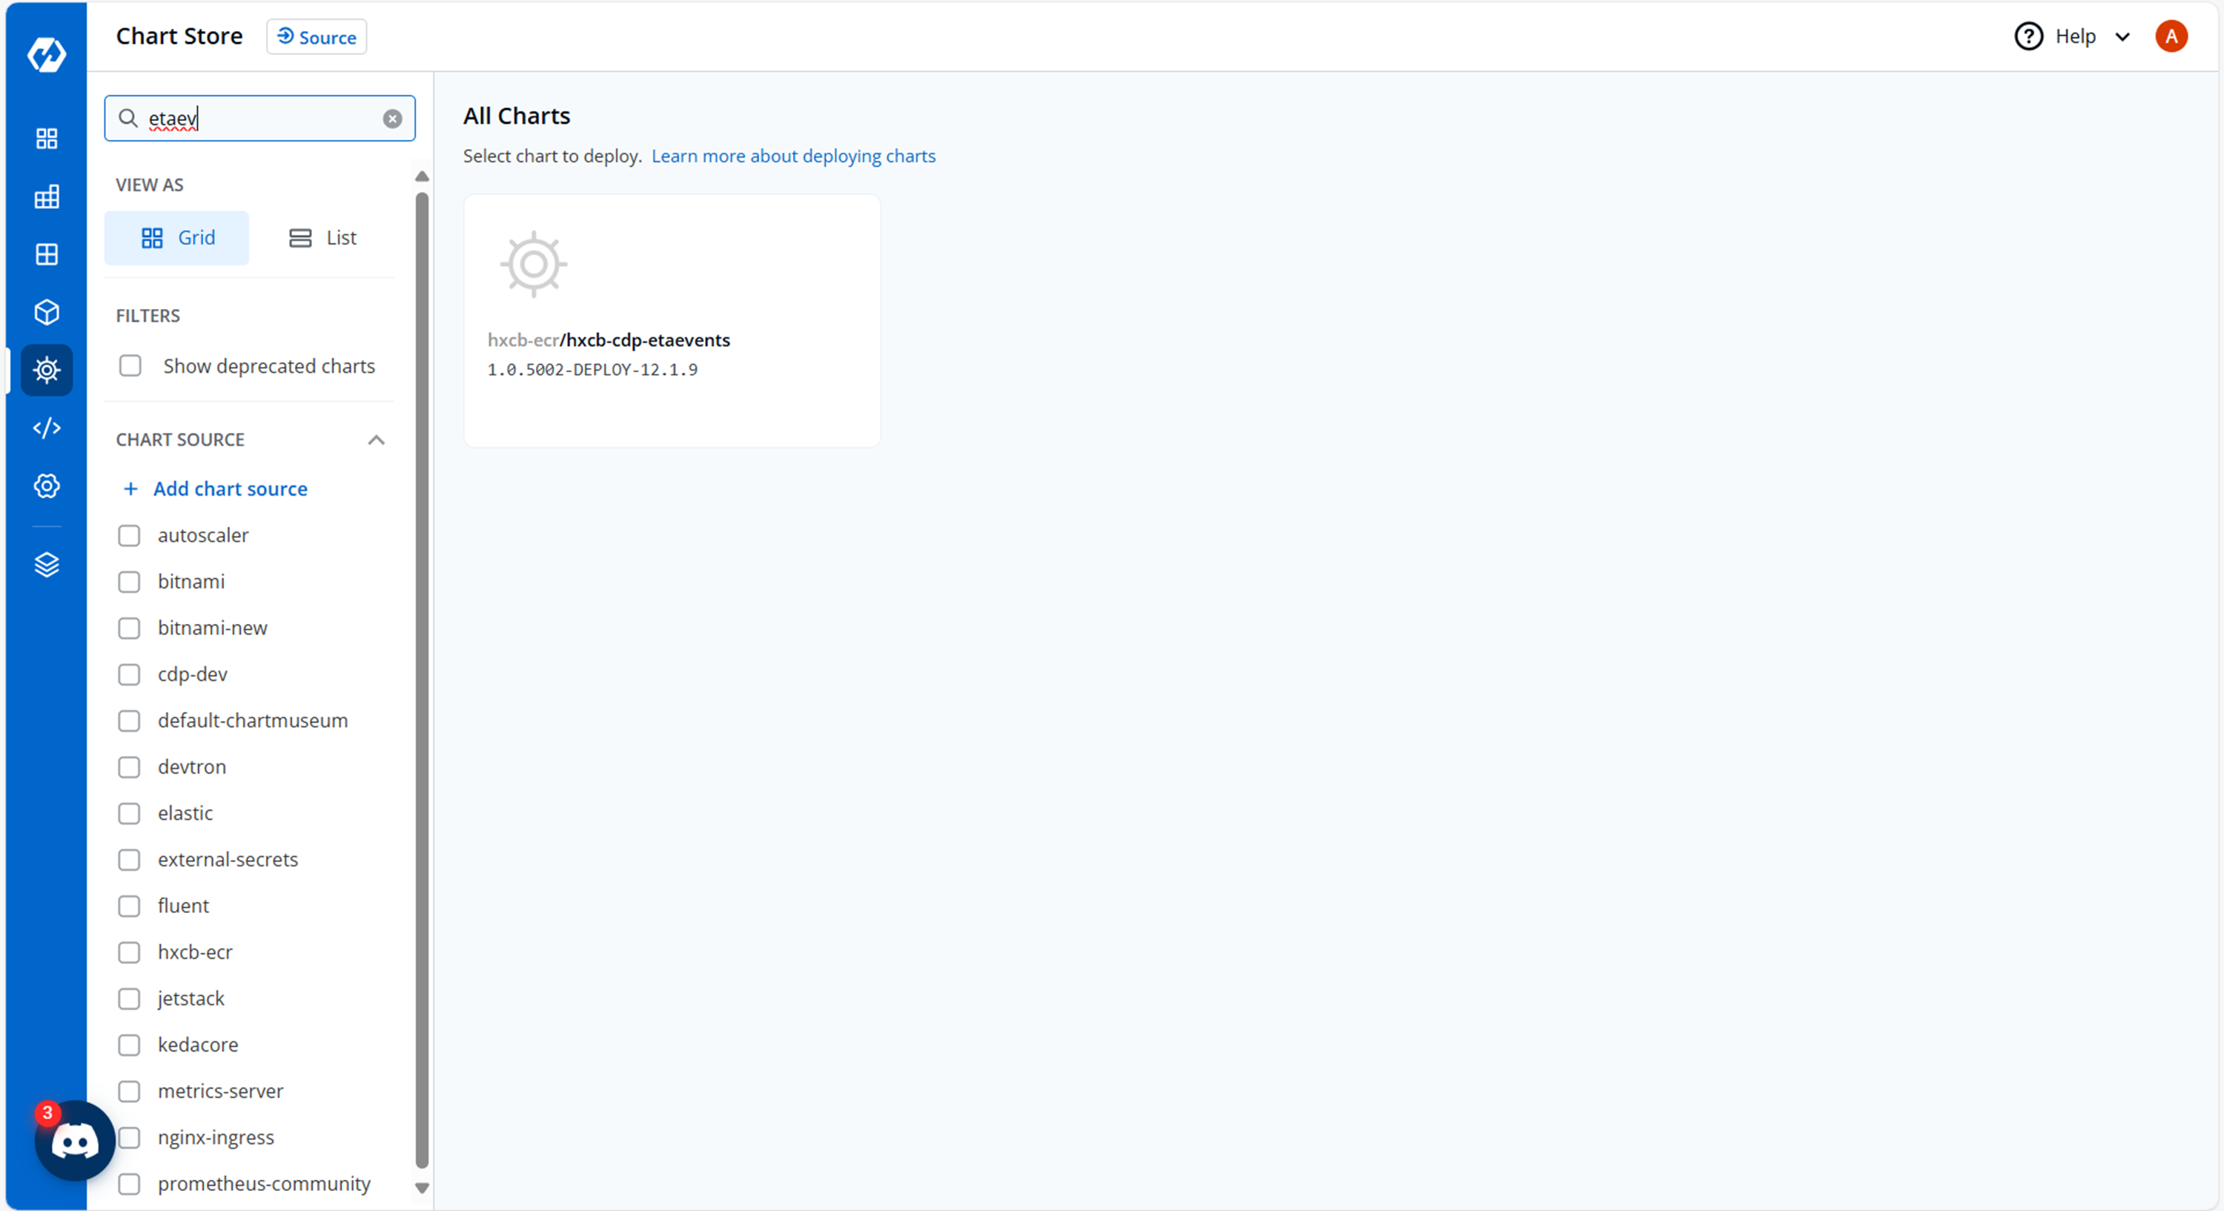Open the stacked layers icon in sidebar

click(47, 565)
